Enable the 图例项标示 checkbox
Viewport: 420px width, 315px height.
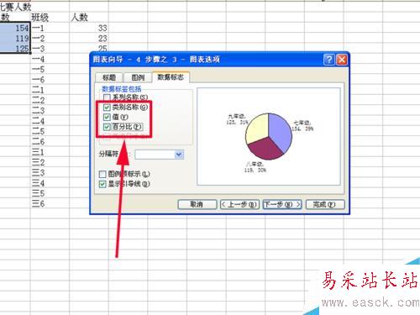click(102, 174)
